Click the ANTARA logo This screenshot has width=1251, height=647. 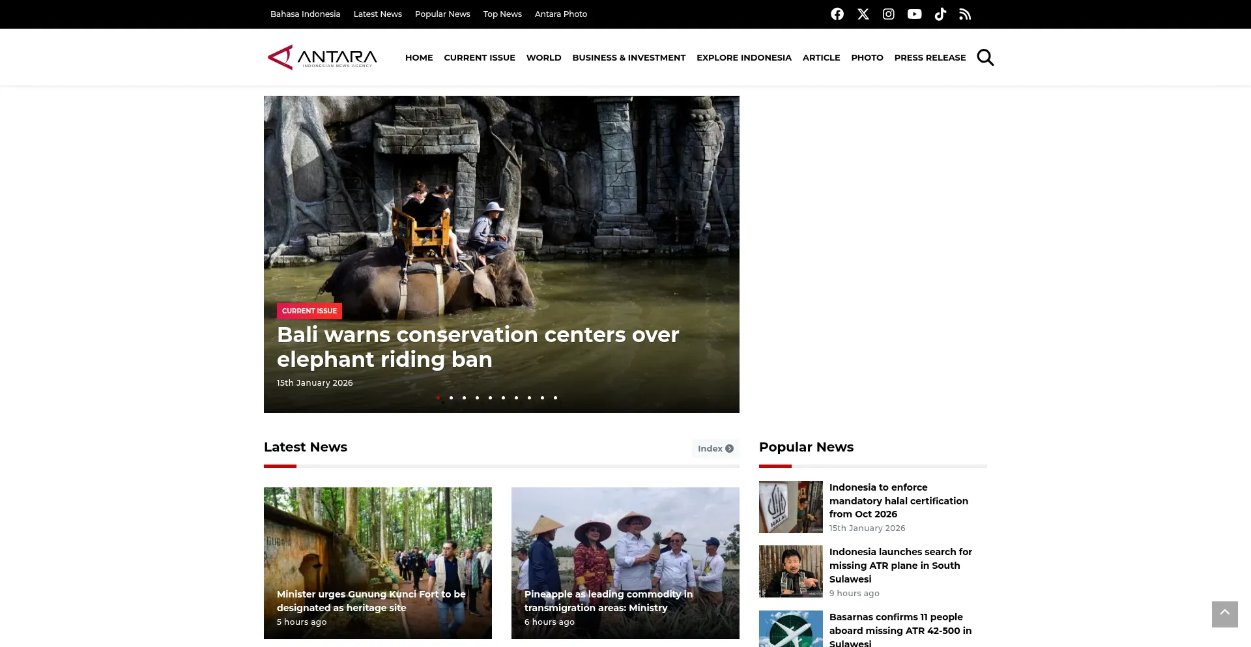[322, 57]
